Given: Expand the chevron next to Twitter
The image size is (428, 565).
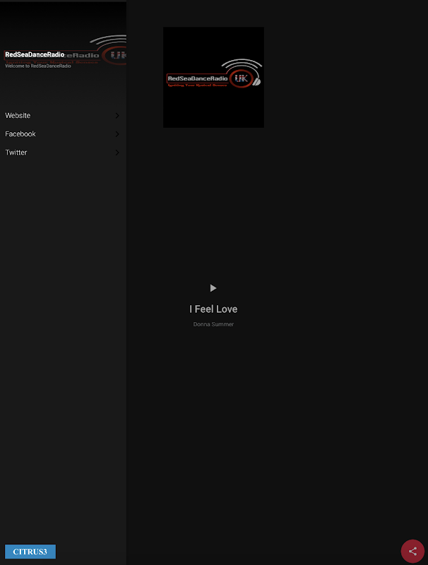Looking at the screenshot, I should pyautogui.click(x=117, y=153).
